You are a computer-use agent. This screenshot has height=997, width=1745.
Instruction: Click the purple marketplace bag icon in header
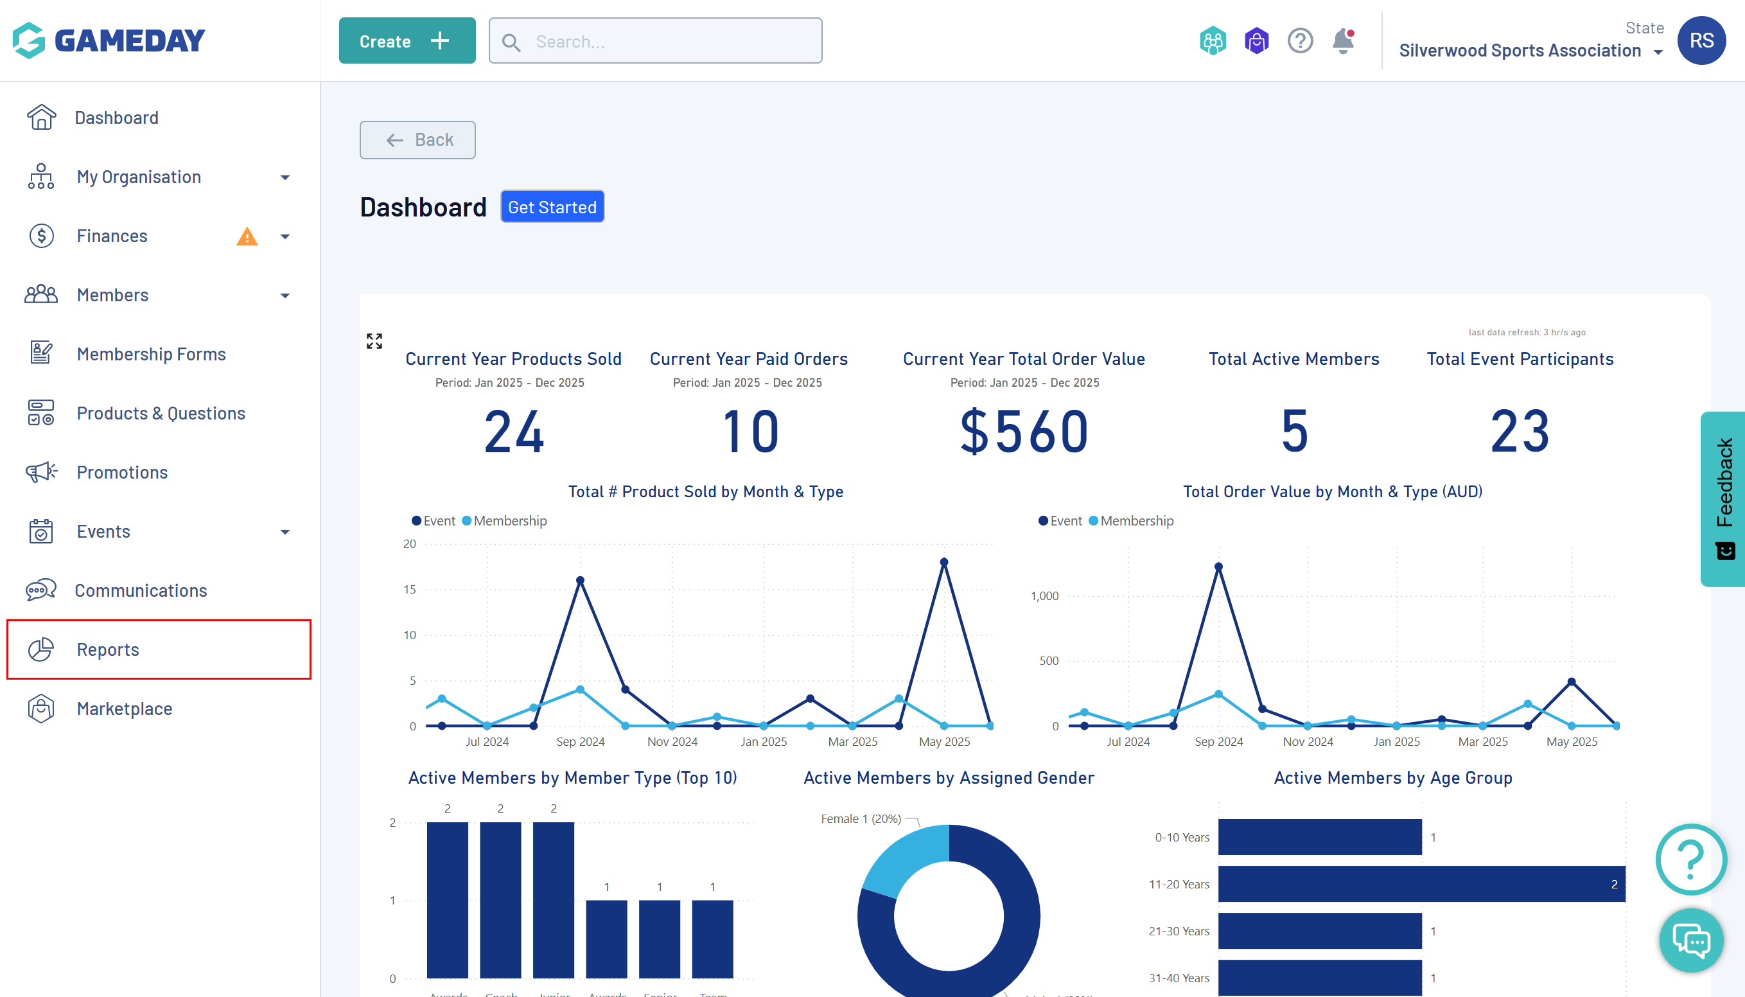click(1256, 41)
